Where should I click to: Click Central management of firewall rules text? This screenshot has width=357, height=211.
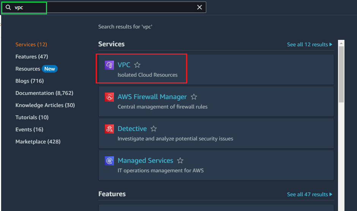pos(163,107)
